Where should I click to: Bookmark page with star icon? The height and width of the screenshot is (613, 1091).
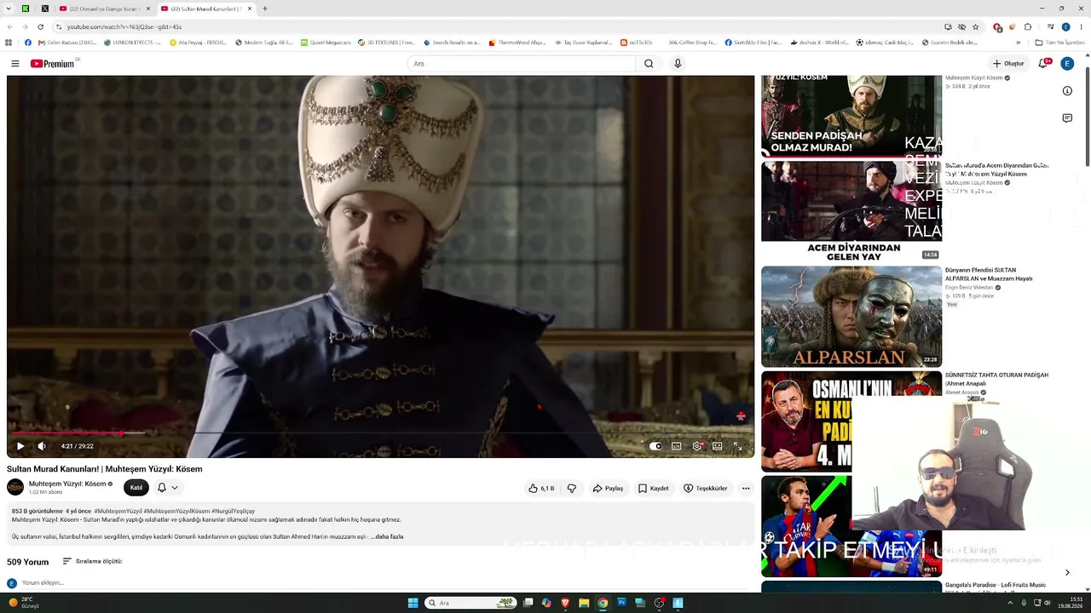point(976,26)
